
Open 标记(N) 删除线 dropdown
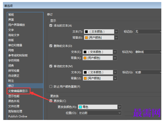[x=148, y=52]
